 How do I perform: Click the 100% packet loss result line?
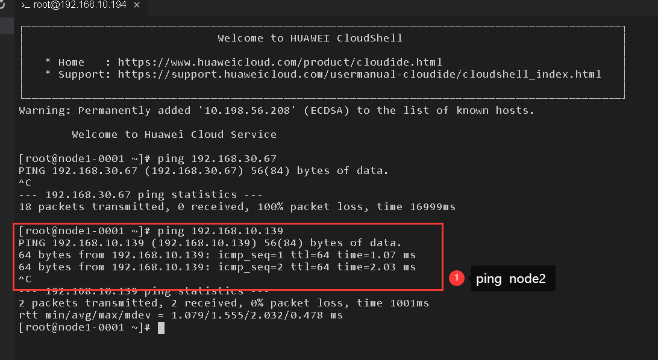click(237, 206)
